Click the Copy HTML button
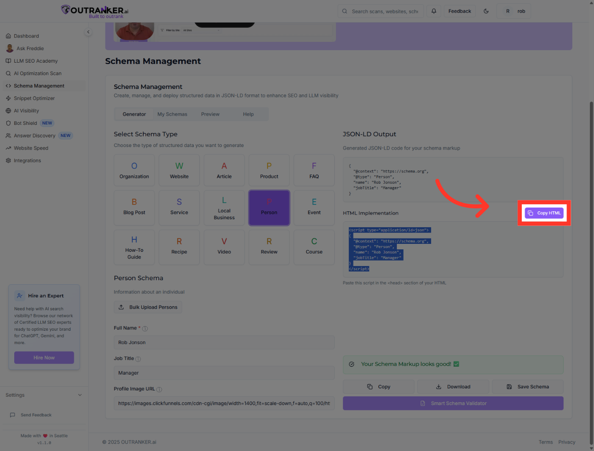Image resolution: width=594 pixels, height=451 pixels. point(544,213)
